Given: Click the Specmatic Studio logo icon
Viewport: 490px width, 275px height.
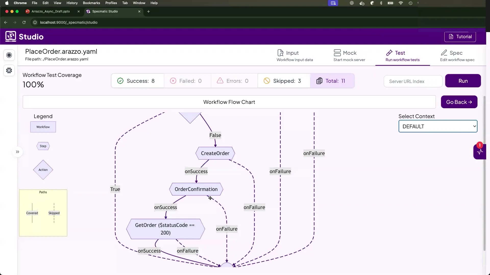Looking at the screenshot, I should point(11,36).
